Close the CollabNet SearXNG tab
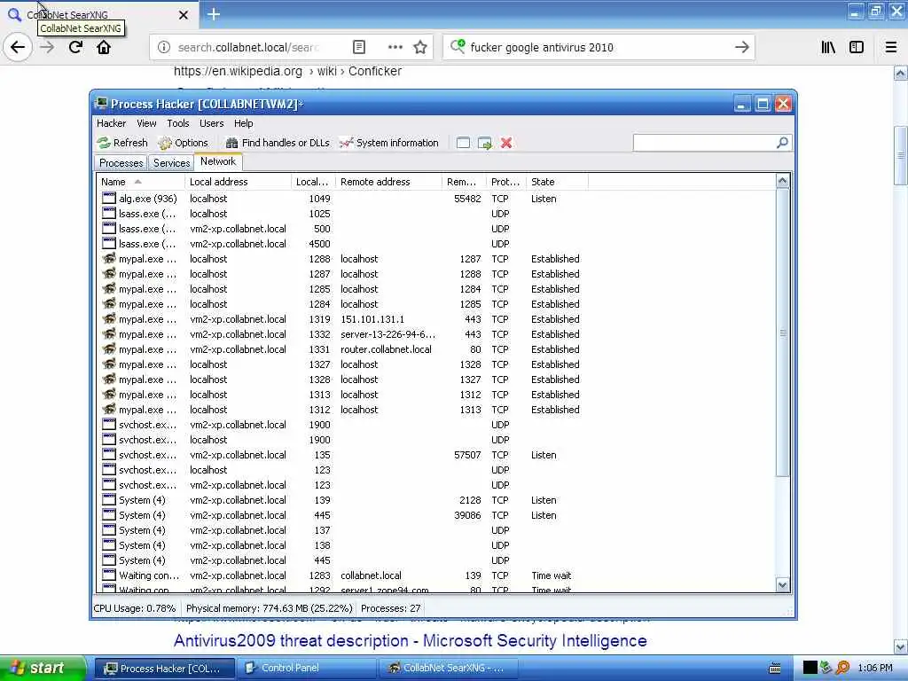The width and height of the screenshot is (908, 681). (x=184, y=15)
